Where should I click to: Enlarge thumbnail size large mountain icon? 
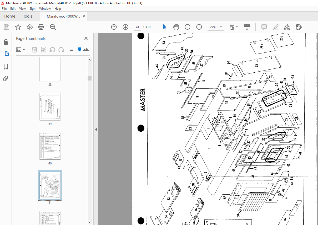coord(86,50)
